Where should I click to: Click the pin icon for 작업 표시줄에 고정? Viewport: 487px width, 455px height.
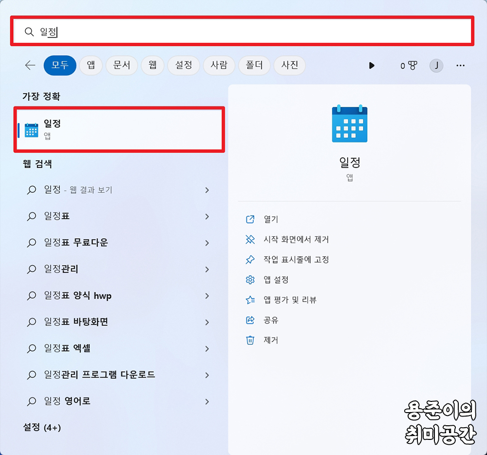[250, 260]
